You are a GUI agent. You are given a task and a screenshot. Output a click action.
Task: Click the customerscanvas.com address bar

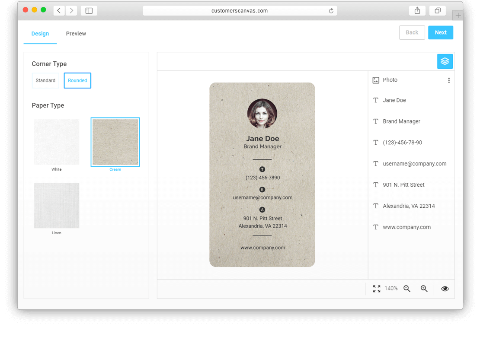[x=240, y=11]
